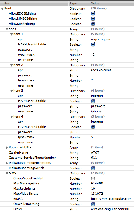Select the MaxRecipients key
This screenshot has height=213, width=134.
click(x=24, y=188)
